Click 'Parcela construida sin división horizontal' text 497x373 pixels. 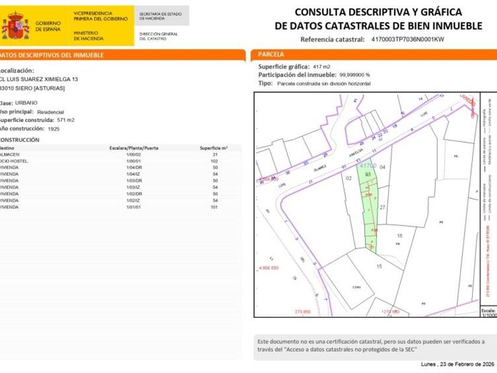tap(324, 83)
